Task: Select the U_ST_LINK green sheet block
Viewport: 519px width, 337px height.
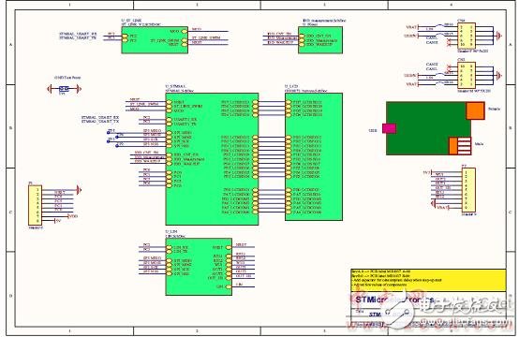Action: (155, 40)
